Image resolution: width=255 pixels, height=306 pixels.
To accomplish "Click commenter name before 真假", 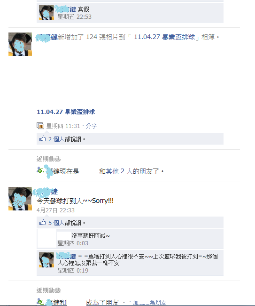I will coord(65,9).
